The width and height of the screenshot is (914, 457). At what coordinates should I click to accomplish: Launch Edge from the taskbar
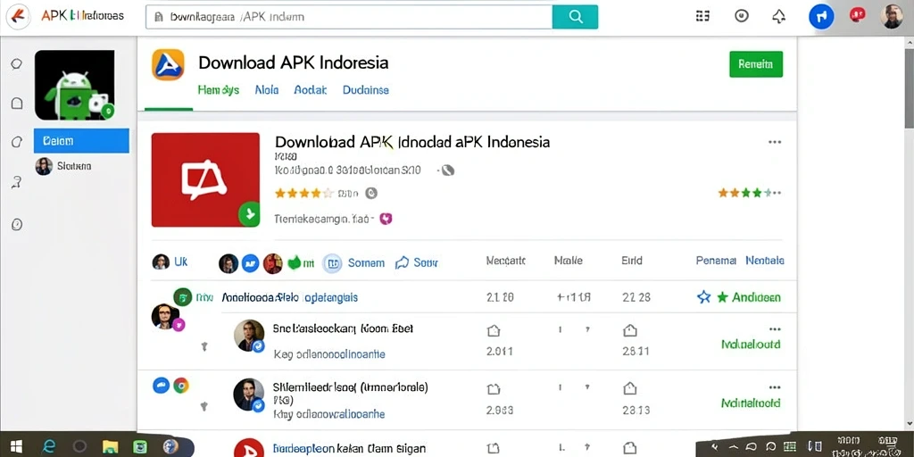49,446
